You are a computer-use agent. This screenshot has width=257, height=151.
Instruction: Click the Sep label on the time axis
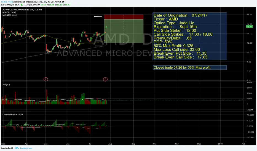click(x=133, y=144)
